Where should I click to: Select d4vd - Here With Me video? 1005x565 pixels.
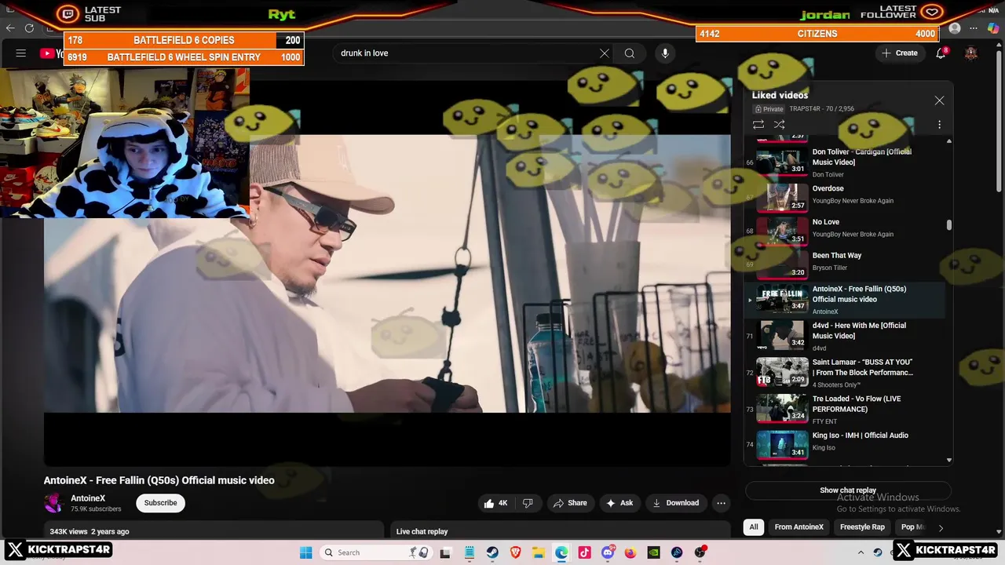[845, 336]
